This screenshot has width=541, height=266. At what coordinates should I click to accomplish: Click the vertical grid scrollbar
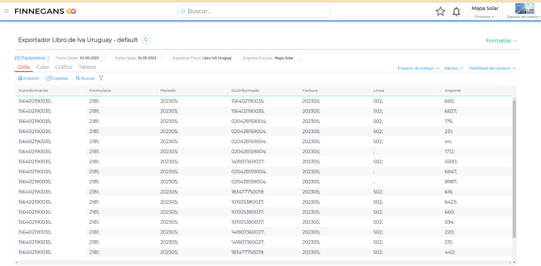pos(514,169)
